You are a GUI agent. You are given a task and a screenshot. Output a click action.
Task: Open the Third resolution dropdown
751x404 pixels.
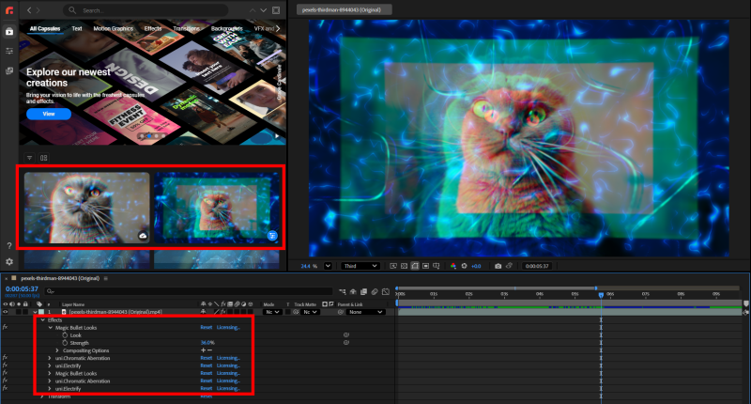[360, 266]
